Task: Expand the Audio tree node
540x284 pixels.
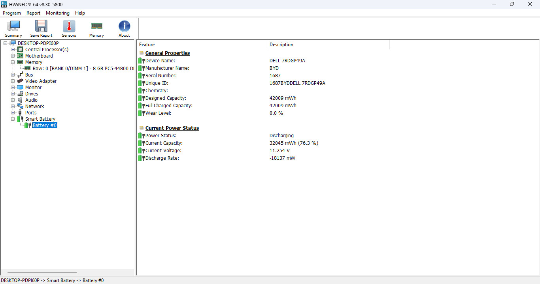Action: pyautogui.click(x=13, y=100)
